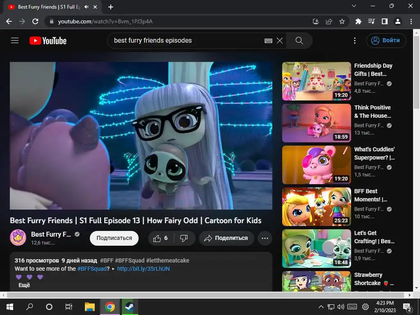
Task: Open the Chrome extensions puzzle icon
Action: click(x=358, y=21)
